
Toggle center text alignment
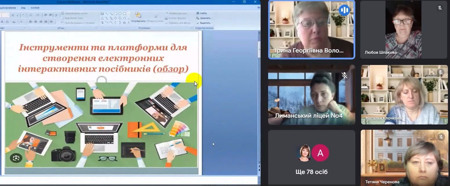pos(35,22)
